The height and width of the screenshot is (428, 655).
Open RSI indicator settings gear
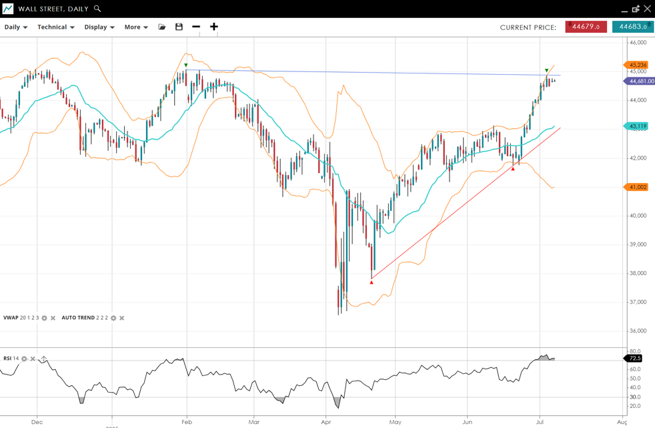(25, 359)
